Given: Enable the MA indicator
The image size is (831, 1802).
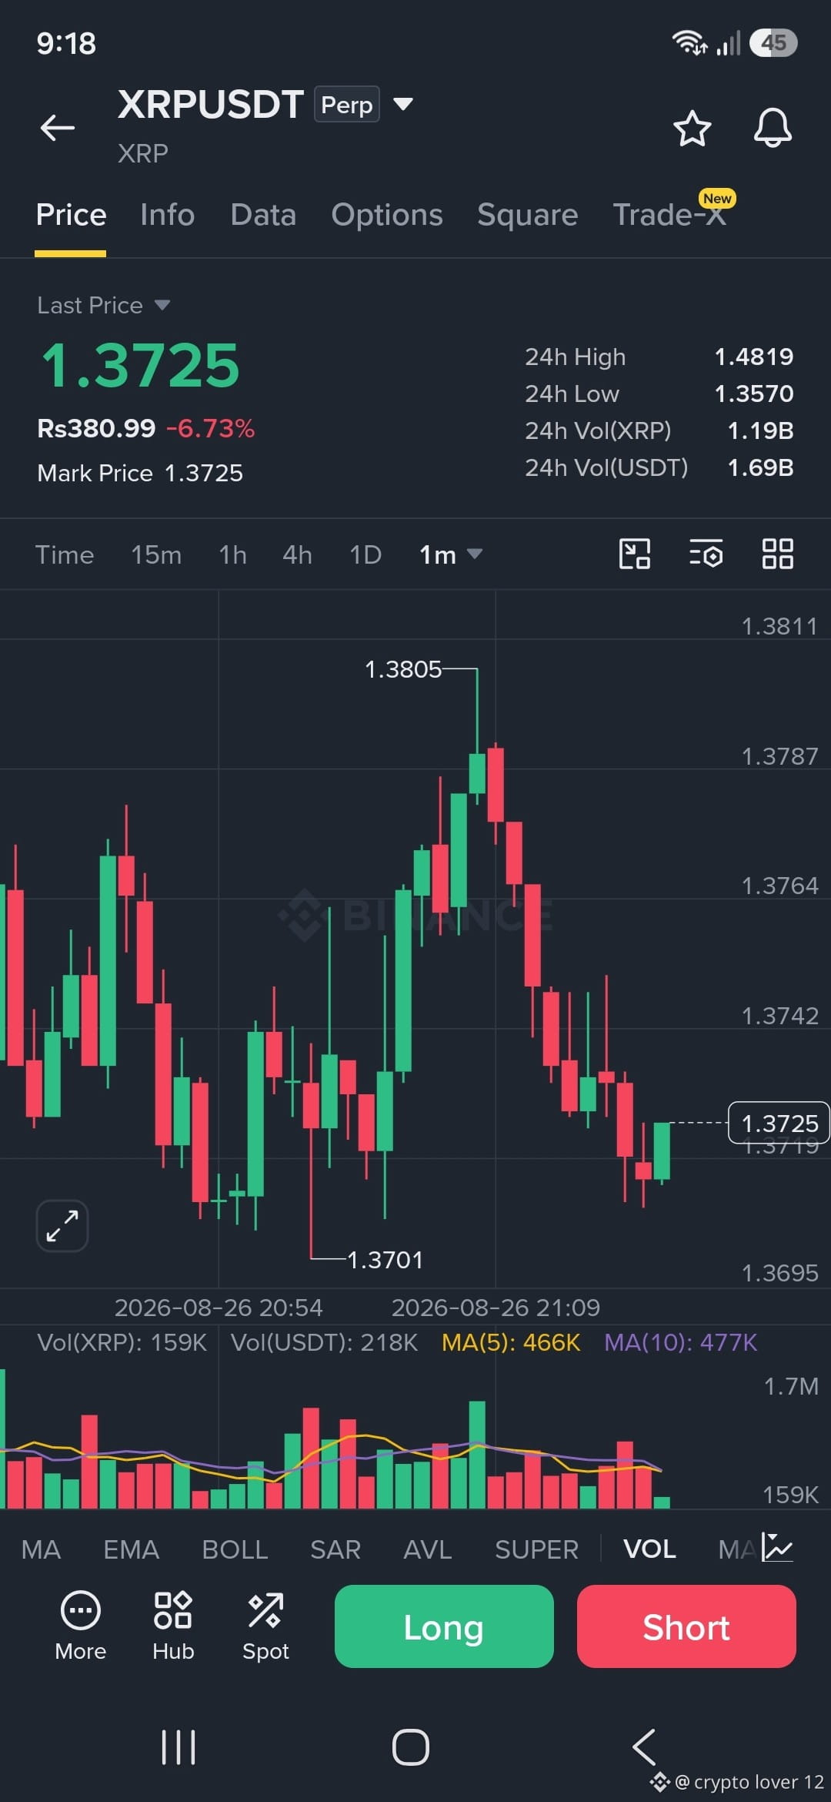Looking at the screenshot, I should tap(41, 1549).
